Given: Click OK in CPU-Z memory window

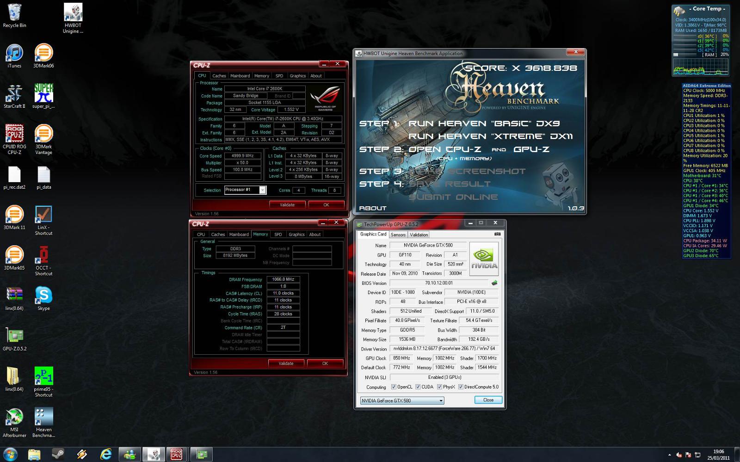Looking at the screenshot, I should coord(325,363).
